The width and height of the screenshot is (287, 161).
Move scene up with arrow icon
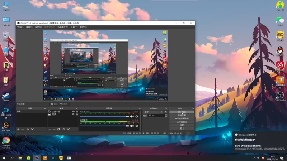[28, 129]
